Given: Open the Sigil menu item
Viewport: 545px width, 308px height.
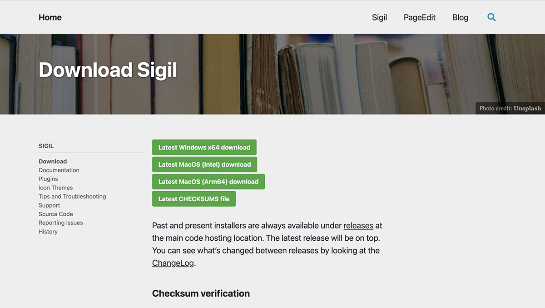Looking at the screenshot, I should 379,17.
